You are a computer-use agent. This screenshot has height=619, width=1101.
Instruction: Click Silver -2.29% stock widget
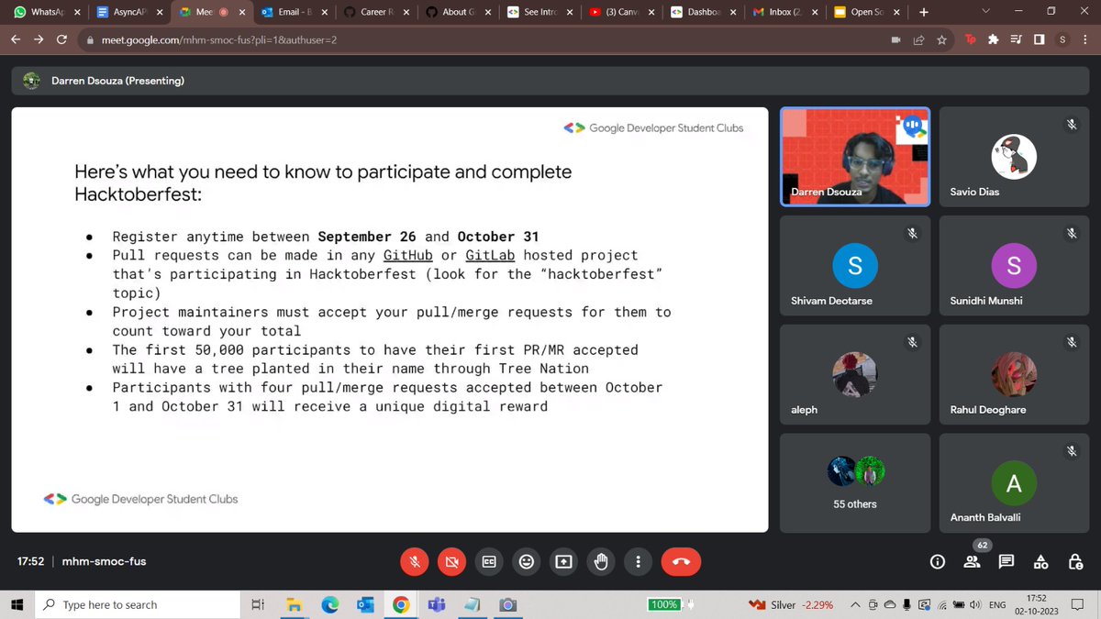[x=791, y=605]
